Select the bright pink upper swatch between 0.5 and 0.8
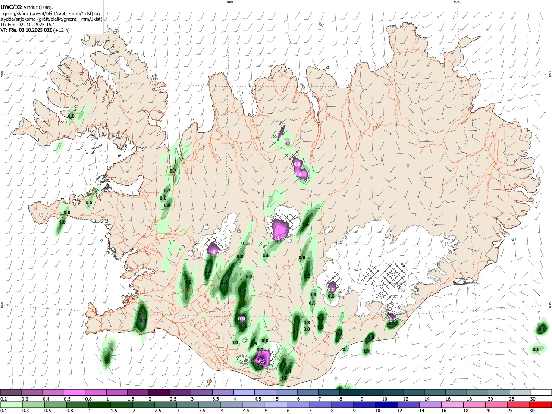 pyautogui.click(x=74, y=392)
